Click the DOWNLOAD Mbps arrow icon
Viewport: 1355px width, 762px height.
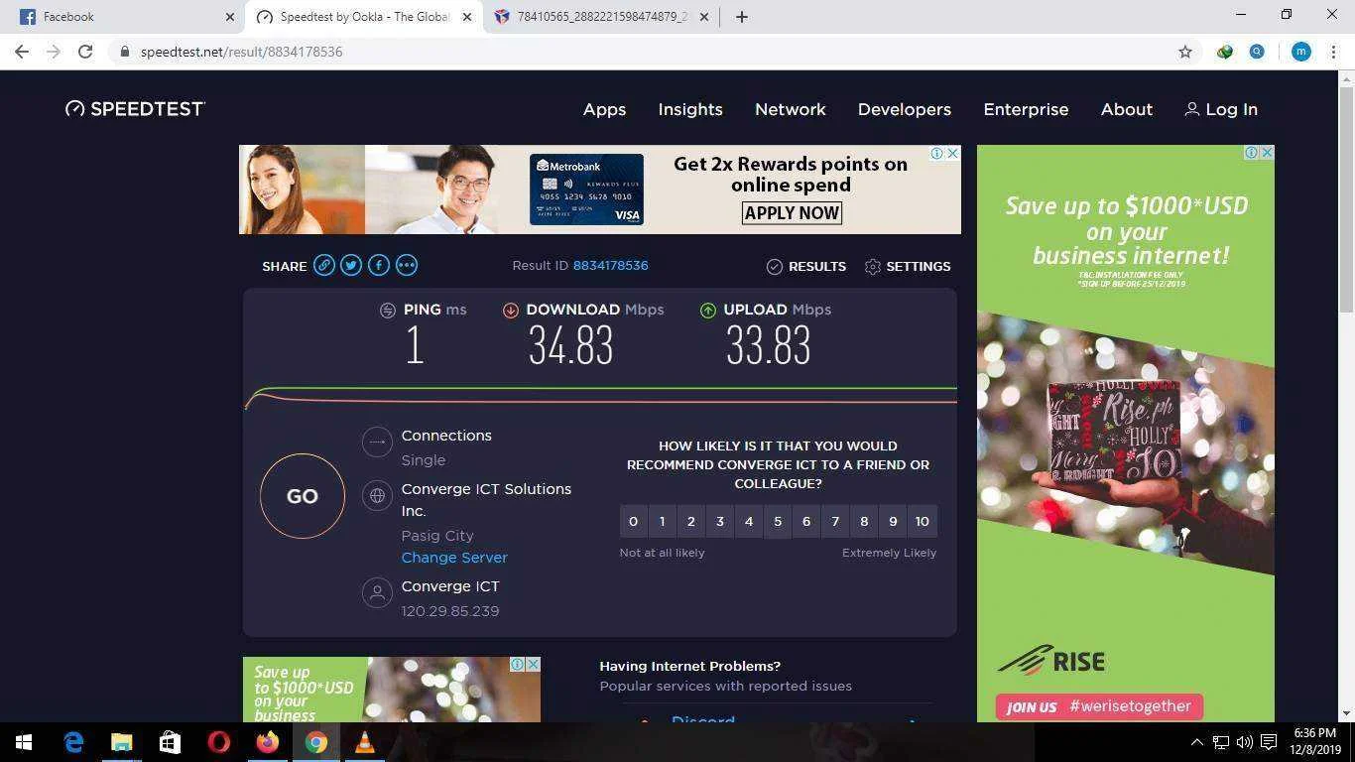tap(510, 310)
